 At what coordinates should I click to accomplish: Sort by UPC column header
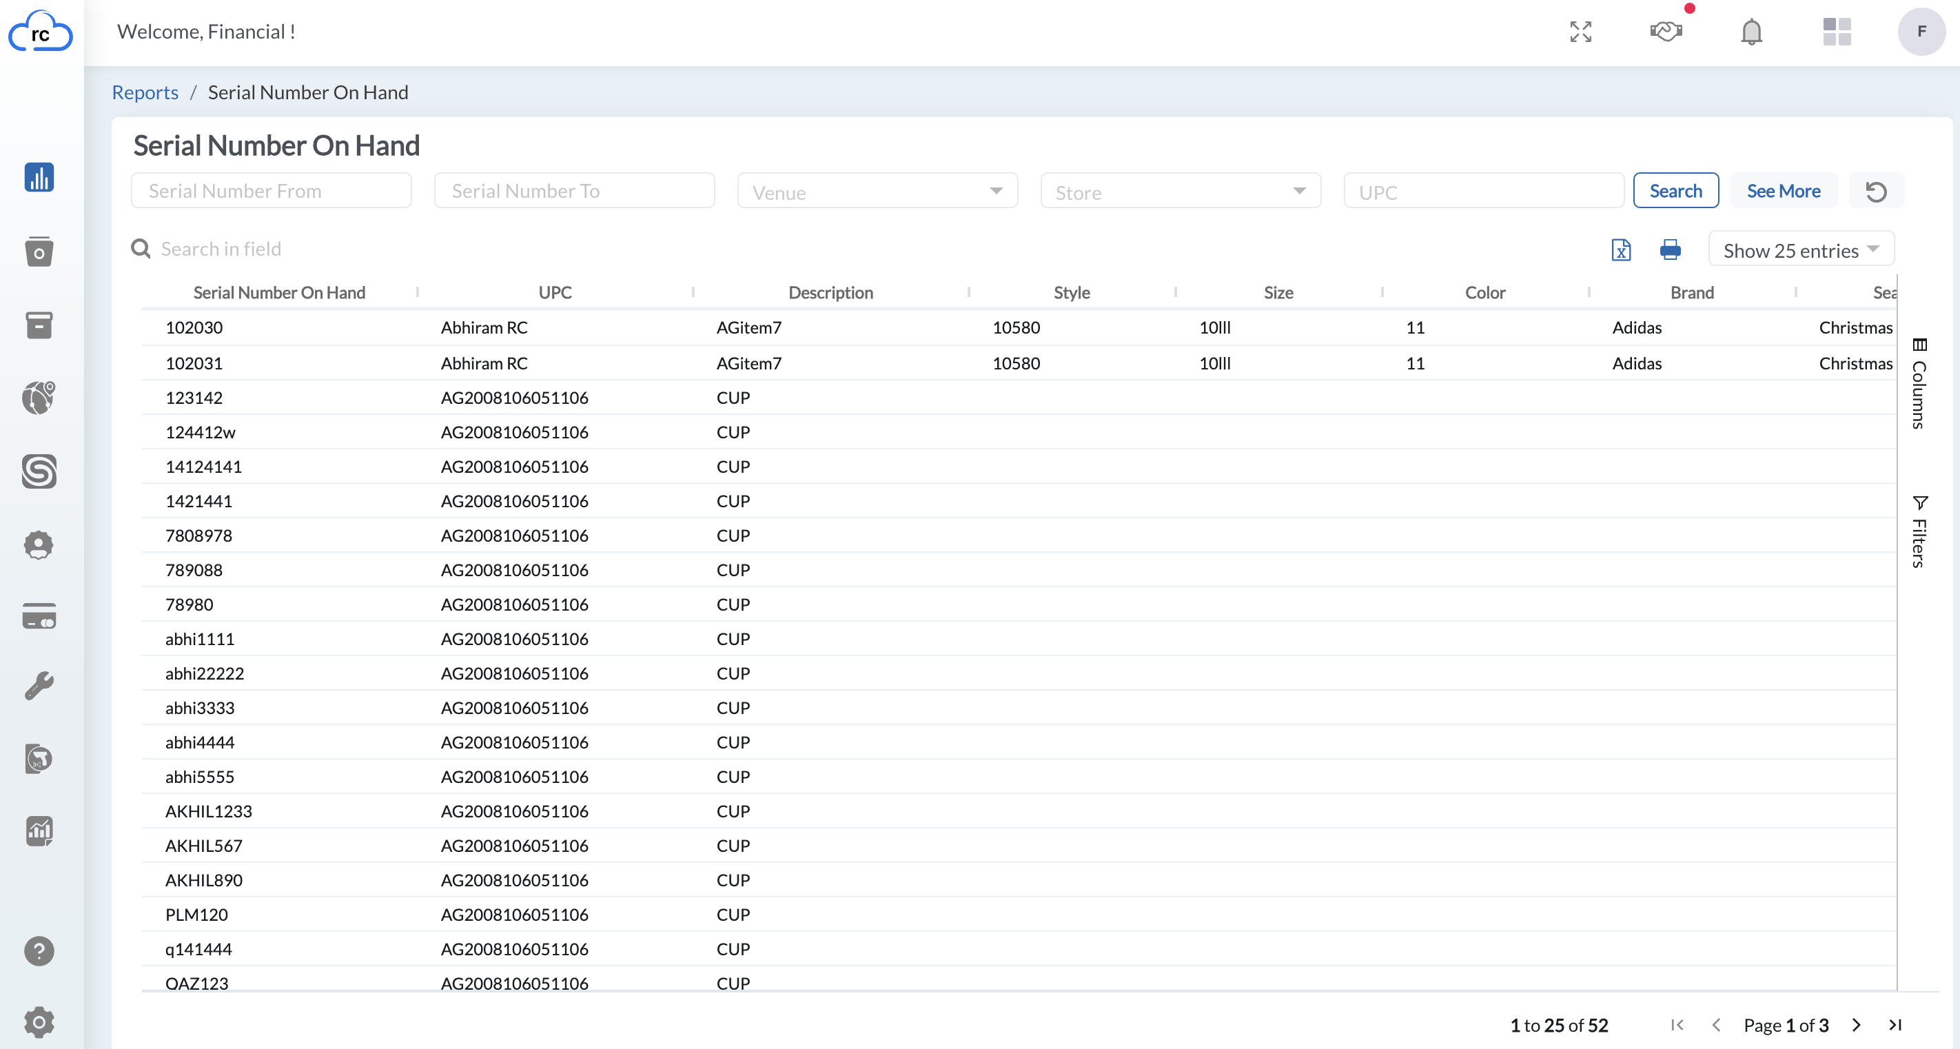tap(555, 292)
